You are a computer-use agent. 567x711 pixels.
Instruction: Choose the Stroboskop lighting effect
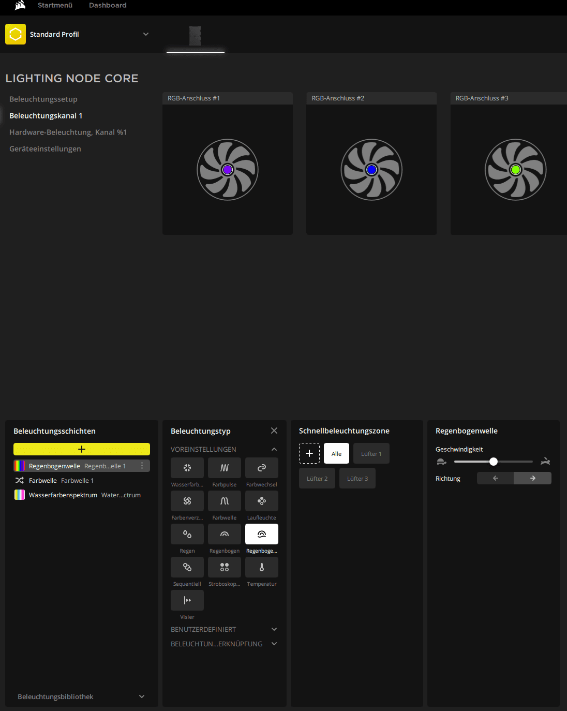pyautogui.click(x=225, y=567)
